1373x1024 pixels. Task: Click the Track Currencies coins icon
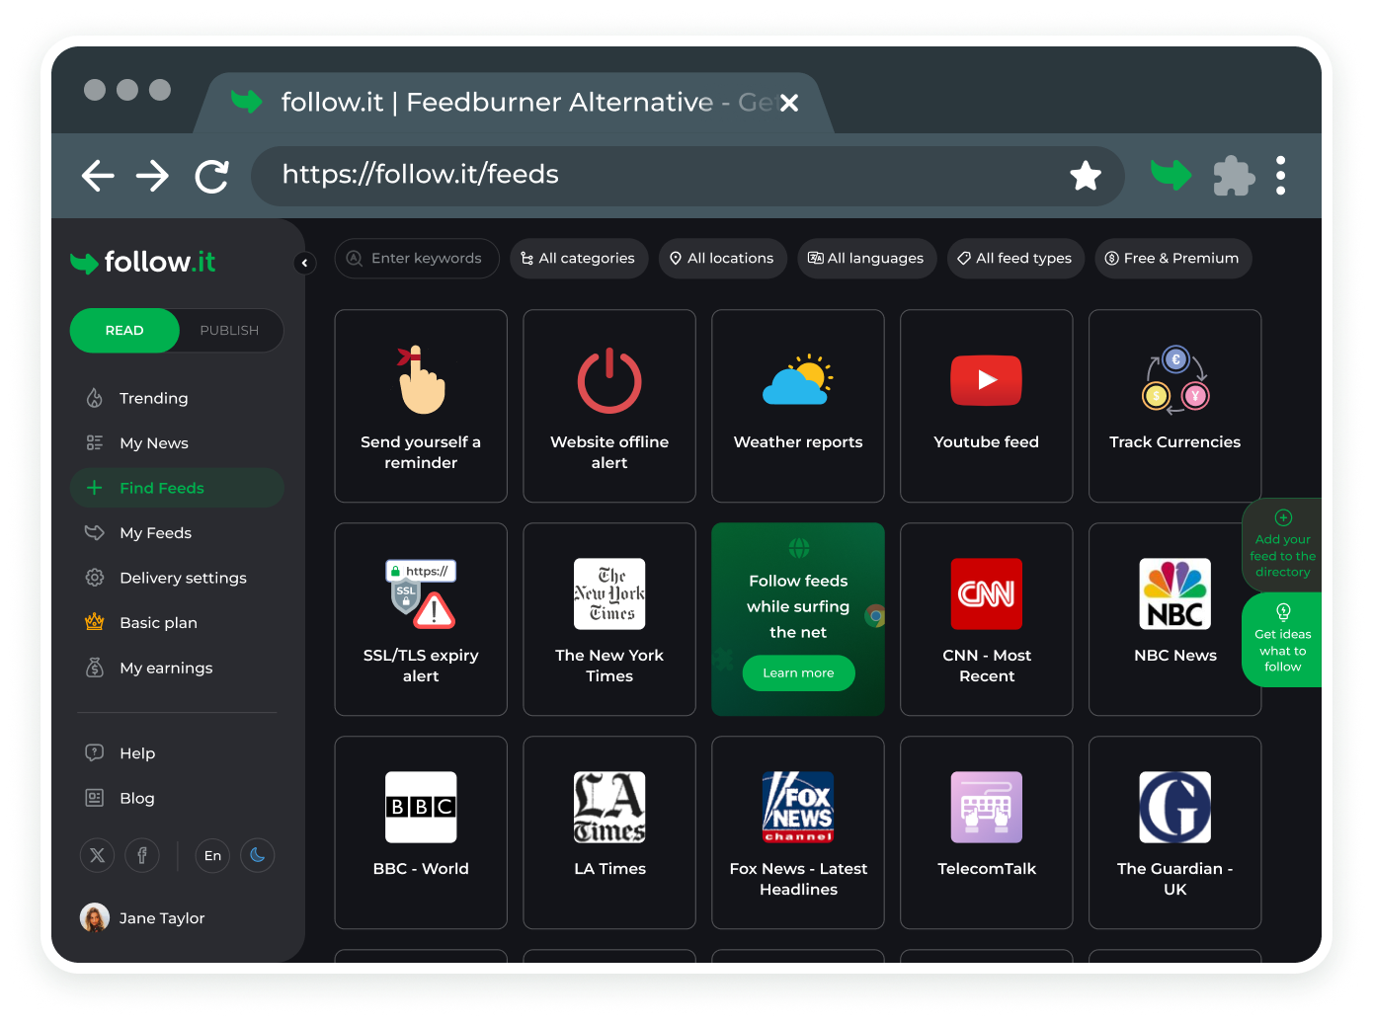click(x=1175, y=380)
